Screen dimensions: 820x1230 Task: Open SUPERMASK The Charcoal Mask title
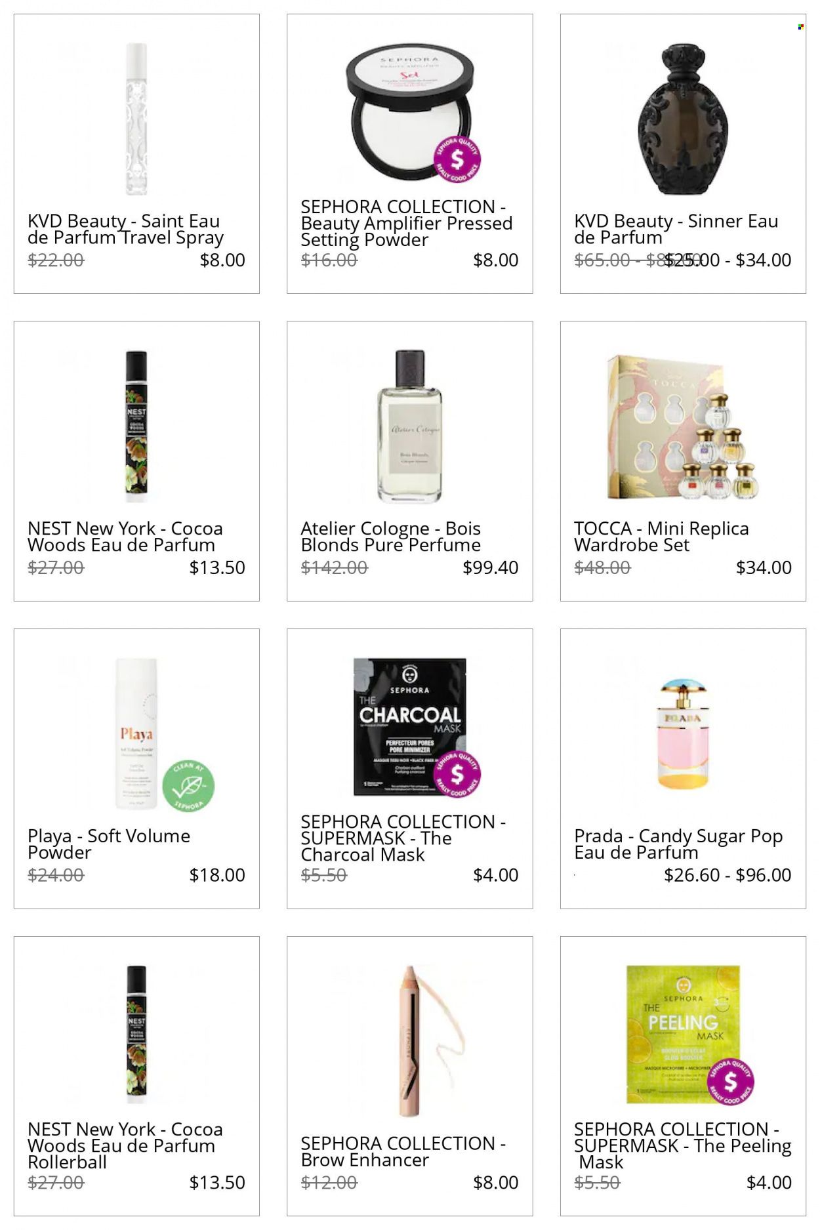pyautogui.click(x=403, y=838)
